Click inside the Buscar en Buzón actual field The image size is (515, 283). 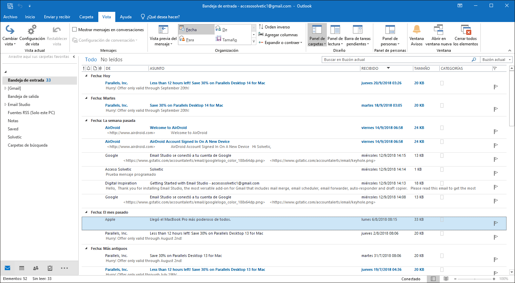click(x=390, y=59)
